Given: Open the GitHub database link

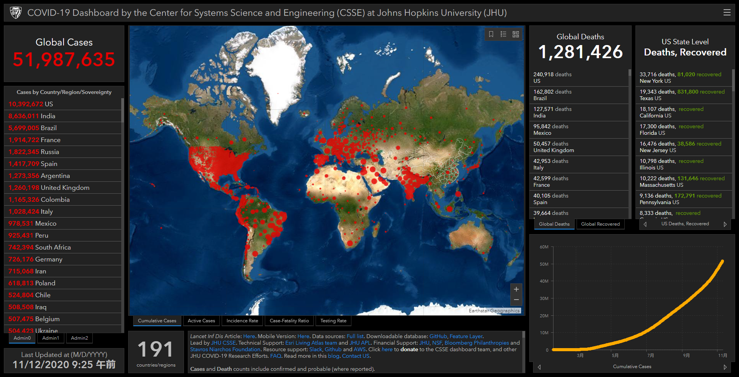Looking at the screenshot, I should pos(438,336).
